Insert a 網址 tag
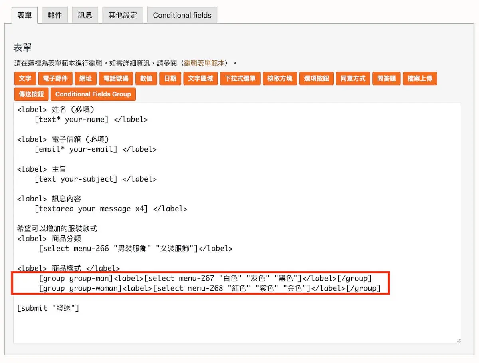479x363 pixels. pyautogui.click(x=85, y=78)
